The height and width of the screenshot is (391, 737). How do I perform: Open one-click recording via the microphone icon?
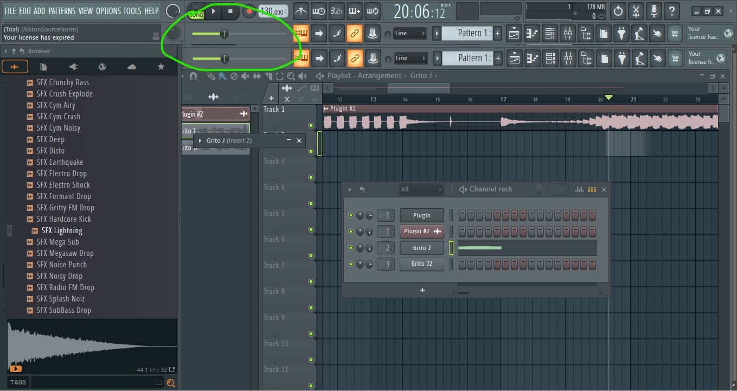654,11
